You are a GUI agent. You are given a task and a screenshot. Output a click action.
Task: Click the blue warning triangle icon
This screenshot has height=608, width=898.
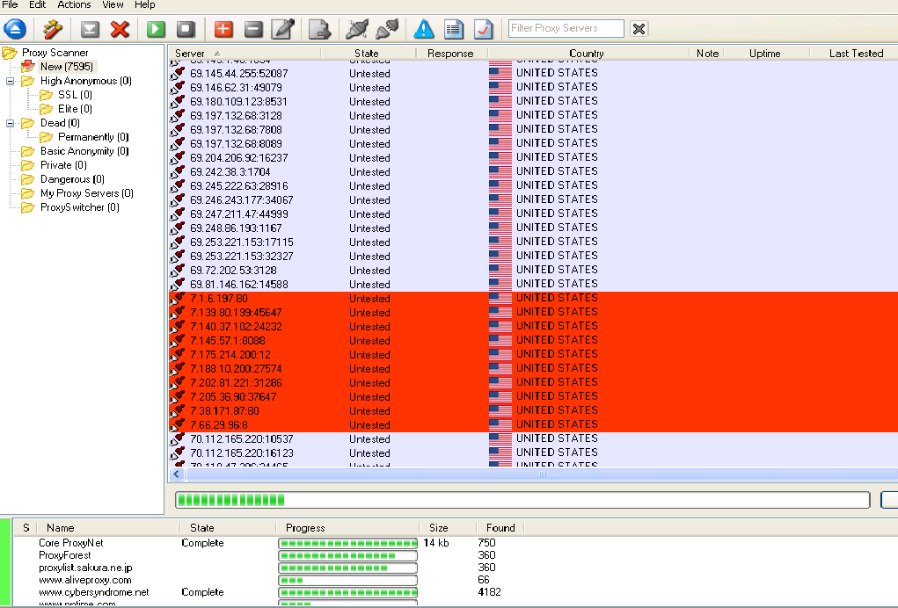424,29
